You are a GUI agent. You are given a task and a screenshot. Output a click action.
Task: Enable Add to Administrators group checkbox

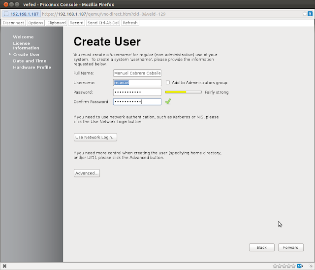pos(168,82)
